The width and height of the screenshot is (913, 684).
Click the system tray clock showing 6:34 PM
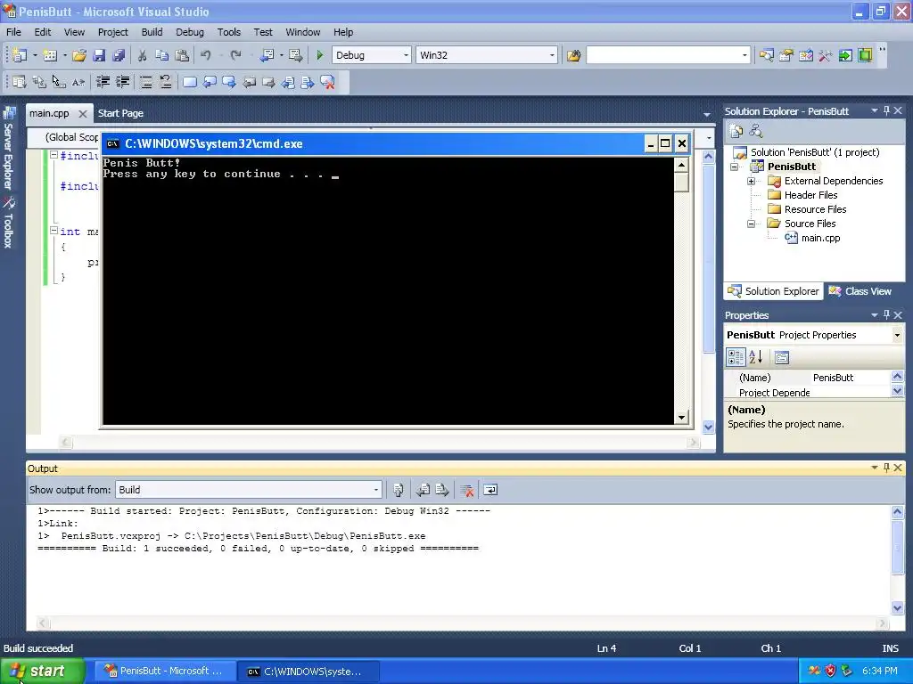[x=880, y=672]
